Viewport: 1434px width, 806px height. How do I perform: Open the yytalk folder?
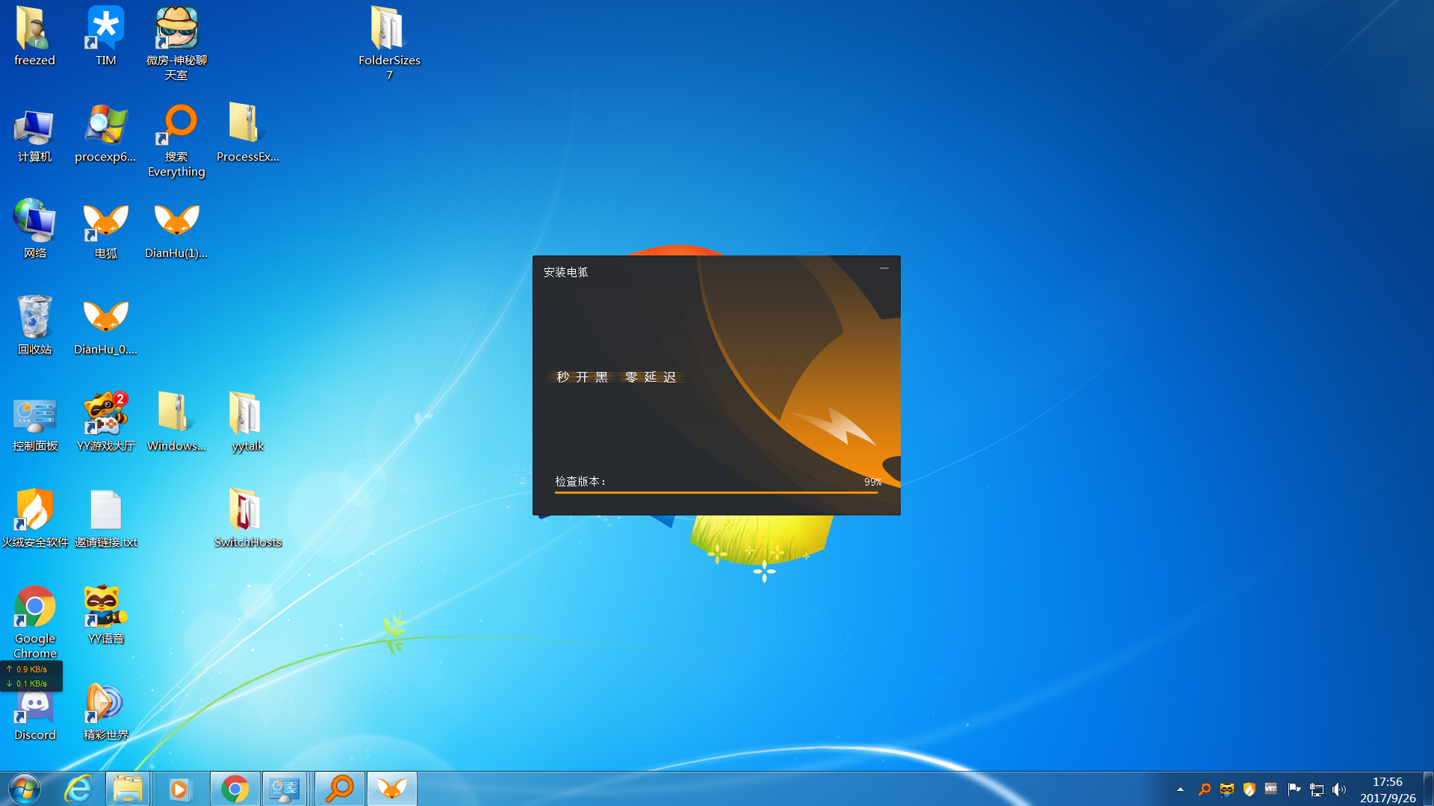pos(247,423)
